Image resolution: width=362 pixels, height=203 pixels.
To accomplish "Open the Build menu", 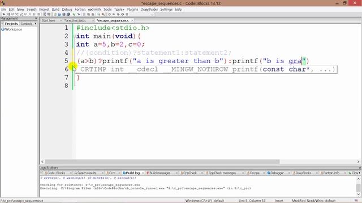I will pos(55,10).
